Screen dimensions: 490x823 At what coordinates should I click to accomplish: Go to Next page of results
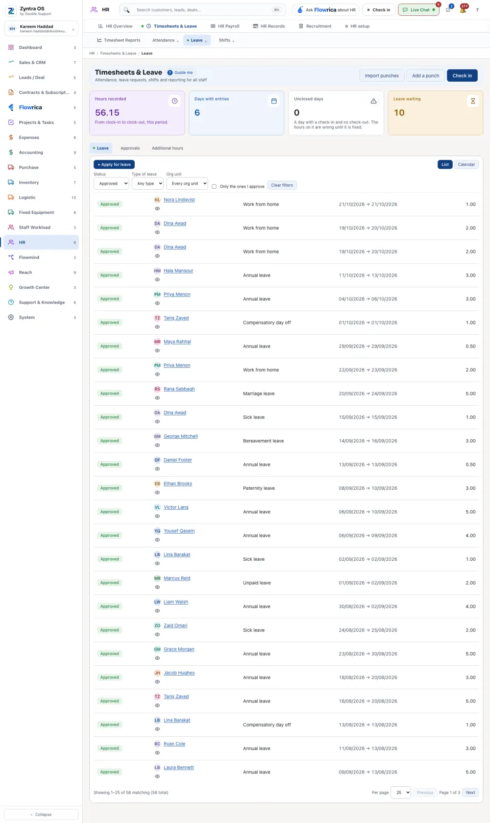(x=471, y=792)
